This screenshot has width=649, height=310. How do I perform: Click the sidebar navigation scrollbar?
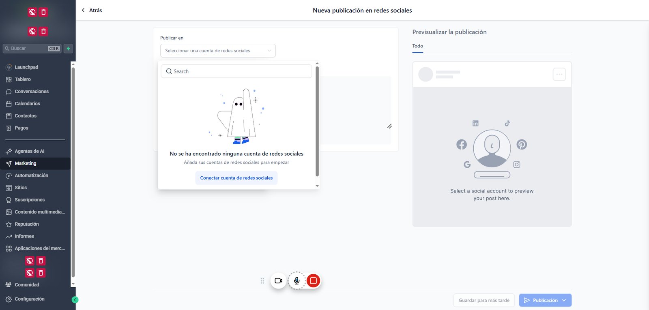pyautogui.click(x=73, y=172)
